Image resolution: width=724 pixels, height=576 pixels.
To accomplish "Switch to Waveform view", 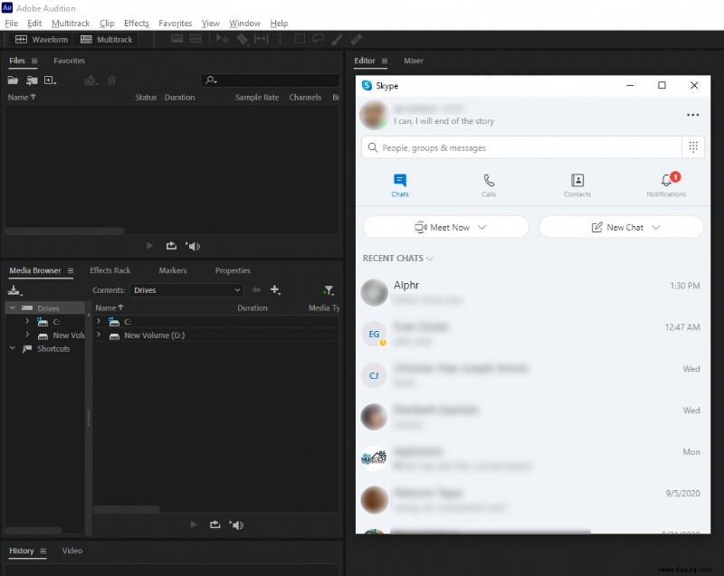I will coord(41,40).
